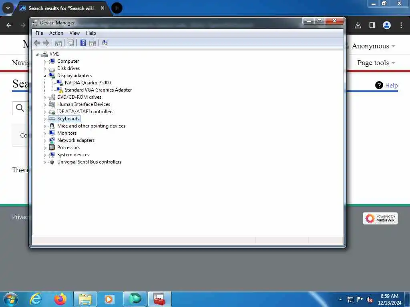Click the Mice and other pointing devices icon
Screen dimensions: 410x307
[x=52, y=126]
